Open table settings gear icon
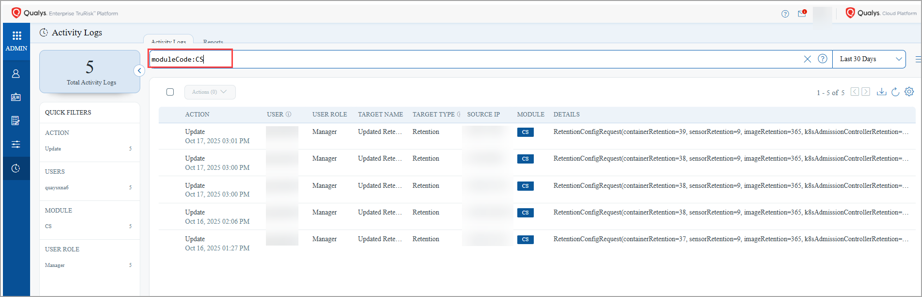 click(x=909, y=92)
